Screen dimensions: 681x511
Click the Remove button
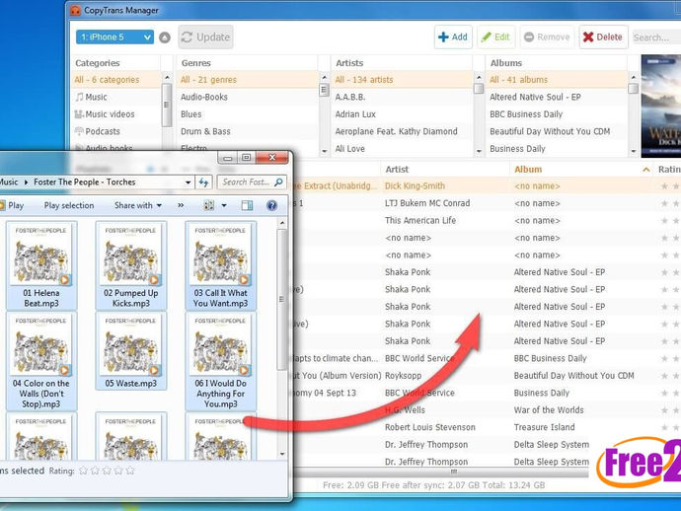547,37
